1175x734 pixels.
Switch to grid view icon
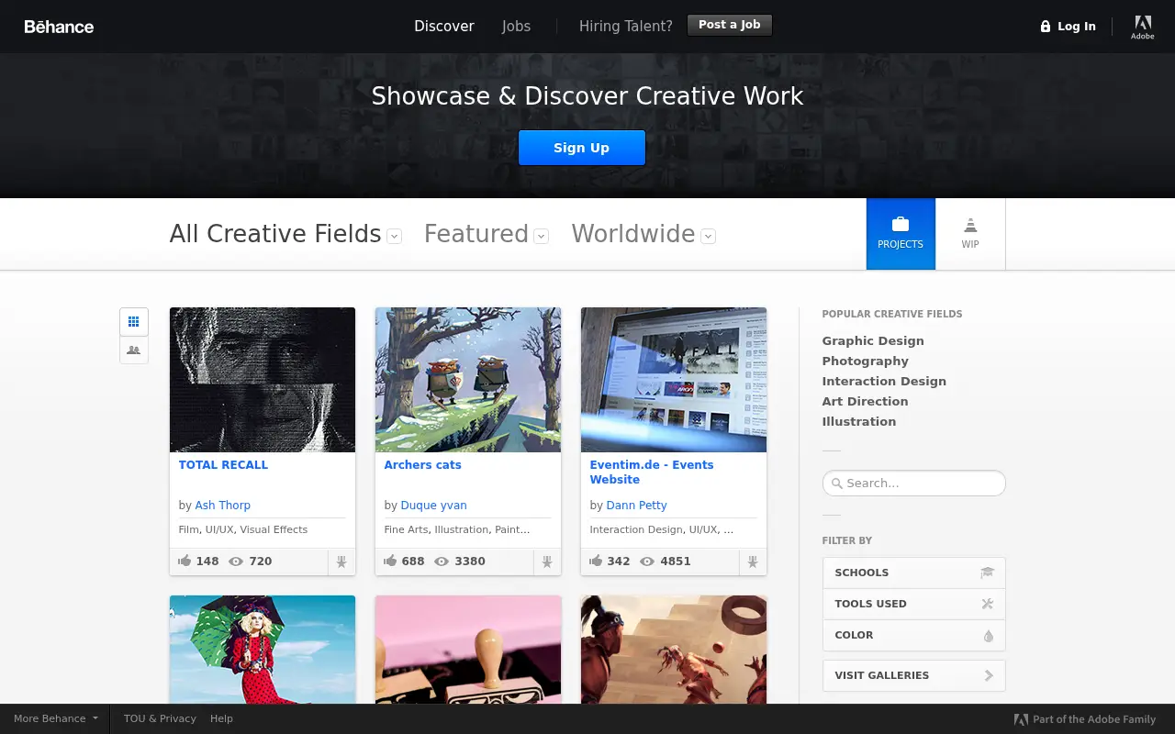click(x=134, y=321)
